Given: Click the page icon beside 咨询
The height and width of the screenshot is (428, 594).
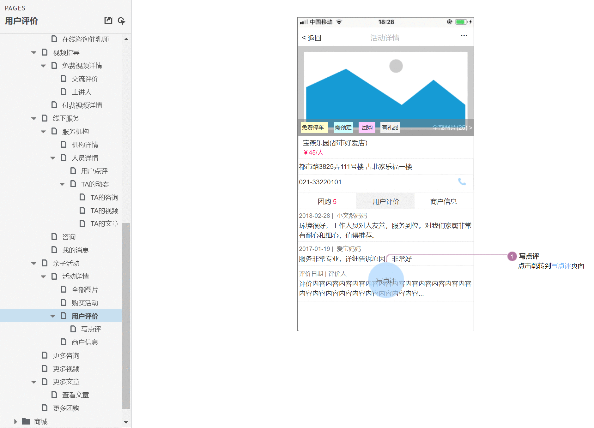Looking at the screenshot, I should point(54,236).
